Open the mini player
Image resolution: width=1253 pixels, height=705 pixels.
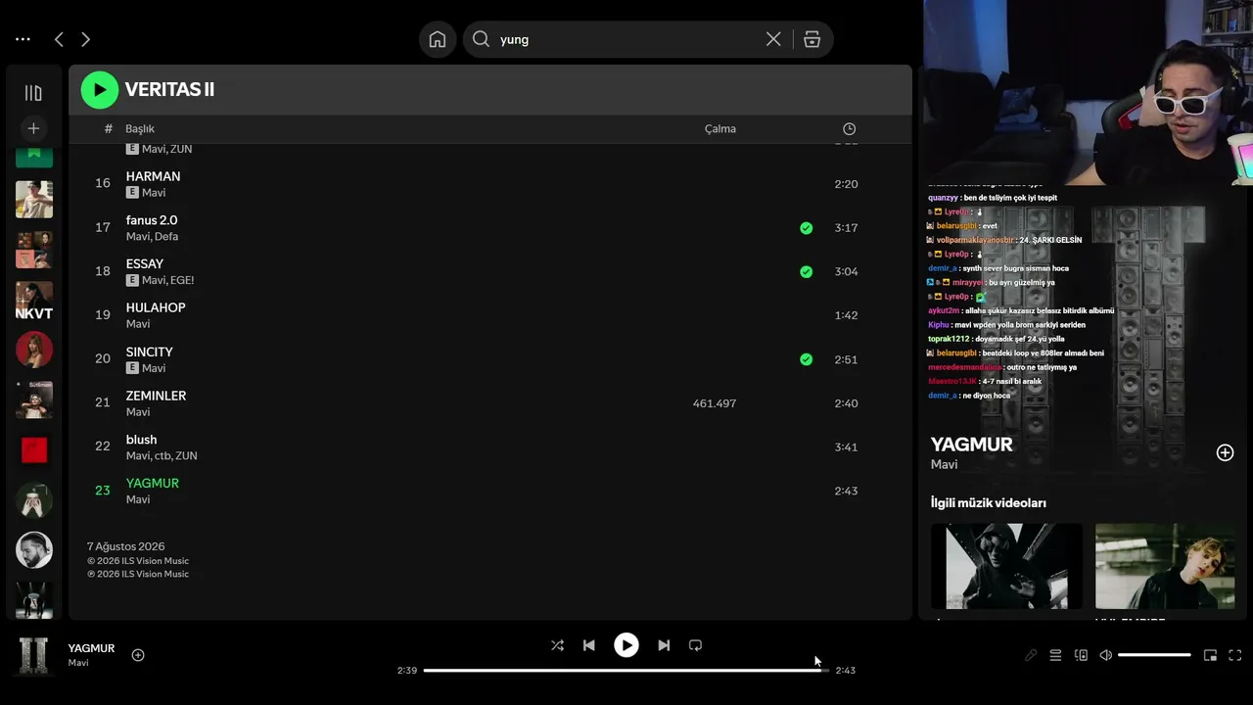tap(1210, 655)
